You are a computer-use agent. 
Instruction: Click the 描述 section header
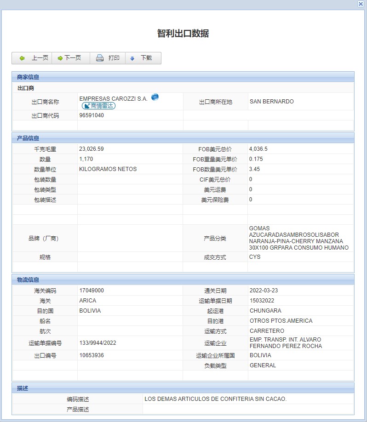tap(183, 388)
